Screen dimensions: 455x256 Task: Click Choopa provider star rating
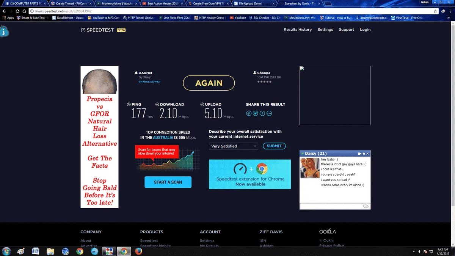pos(264,82)
